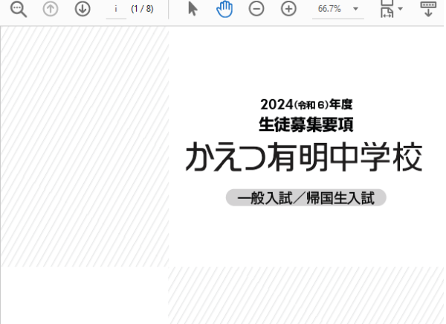Click the 生徒募集要項 heading

306,124
